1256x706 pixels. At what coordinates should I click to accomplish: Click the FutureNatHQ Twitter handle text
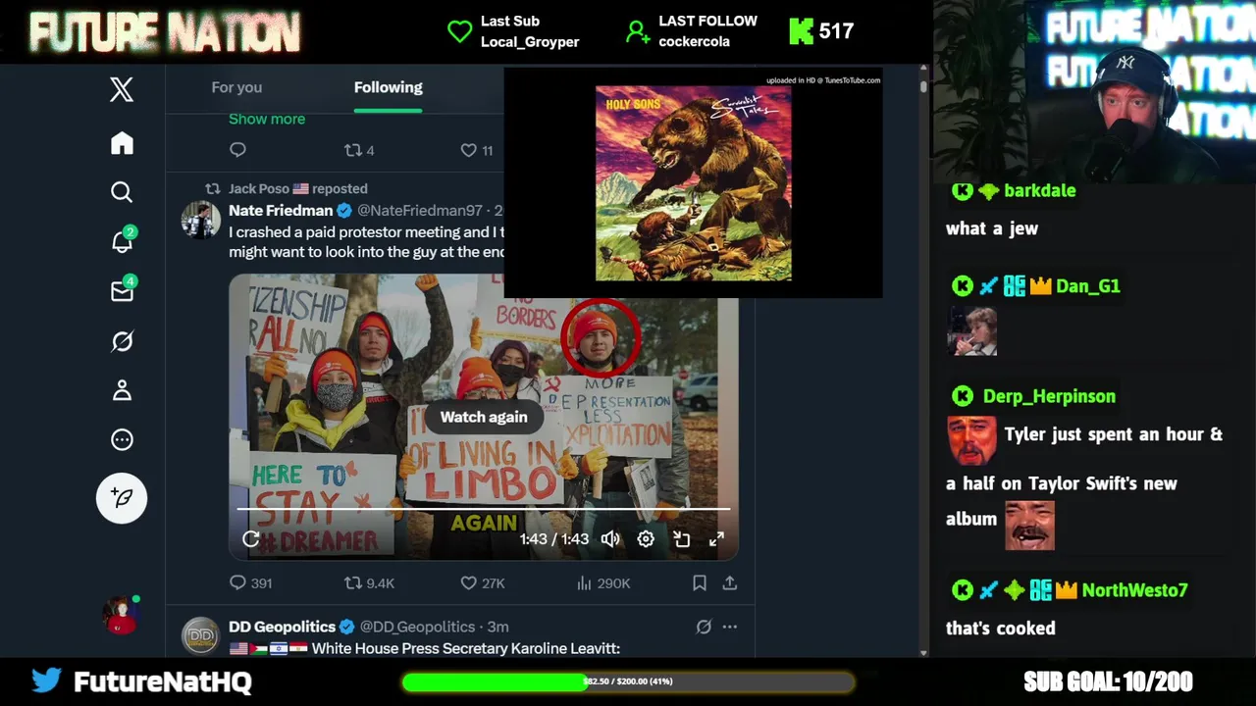point(163,681)
